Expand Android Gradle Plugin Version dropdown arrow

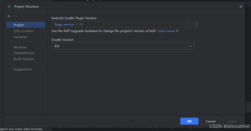(191, 24)
